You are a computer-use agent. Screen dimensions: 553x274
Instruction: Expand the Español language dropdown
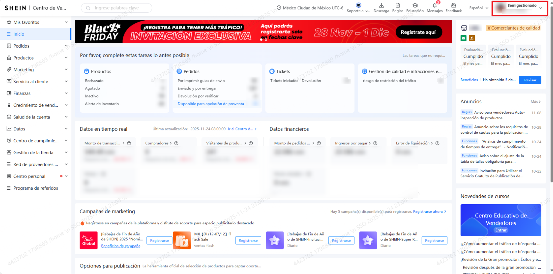click(479, 8)
